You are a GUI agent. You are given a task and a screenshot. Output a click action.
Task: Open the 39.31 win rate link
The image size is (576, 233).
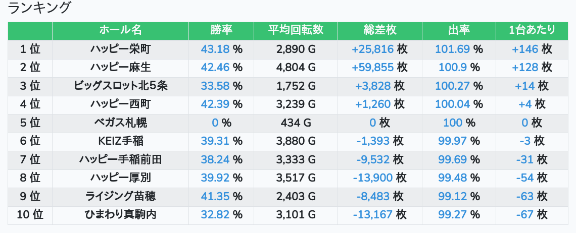tap(215, 141)
